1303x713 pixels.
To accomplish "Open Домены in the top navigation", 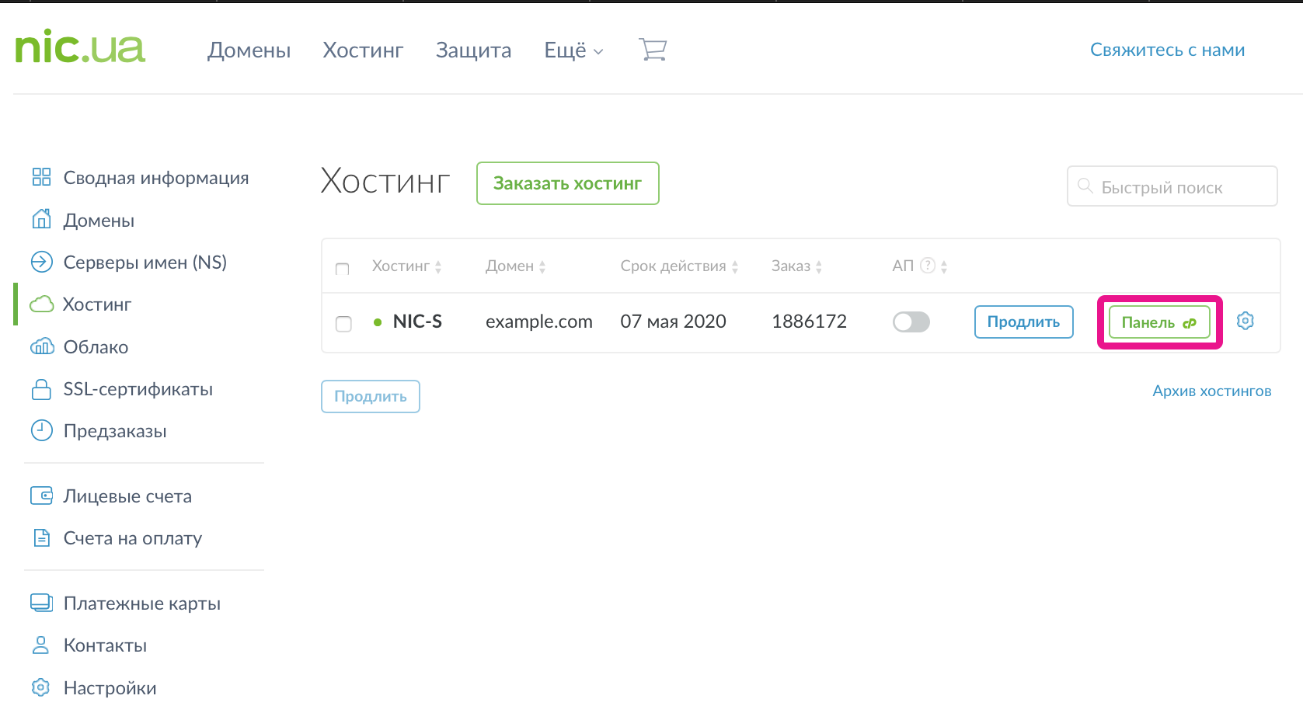I will [x=249, y=50].
